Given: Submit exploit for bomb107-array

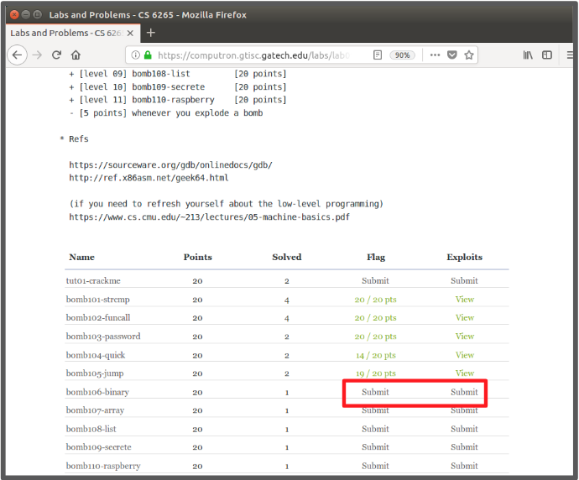Looking at the screenshot, I should point(464,410).
